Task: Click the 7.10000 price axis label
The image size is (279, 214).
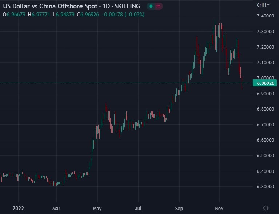Action: point(265,63)
